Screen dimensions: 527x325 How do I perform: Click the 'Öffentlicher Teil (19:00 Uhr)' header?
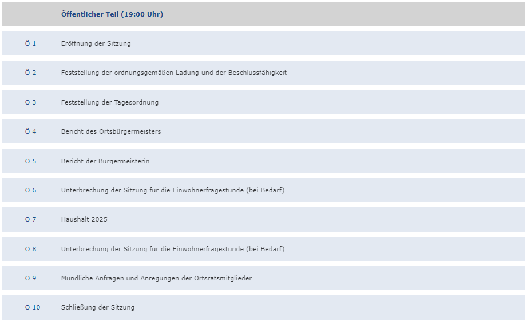coord(112,14)
